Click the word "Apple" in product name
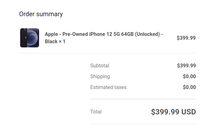 [x=52, y=34]
